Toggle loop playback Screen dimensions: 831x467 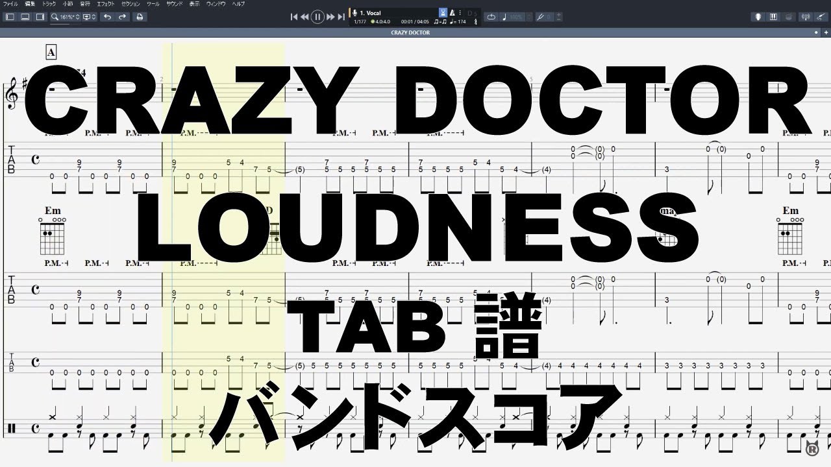491,17
